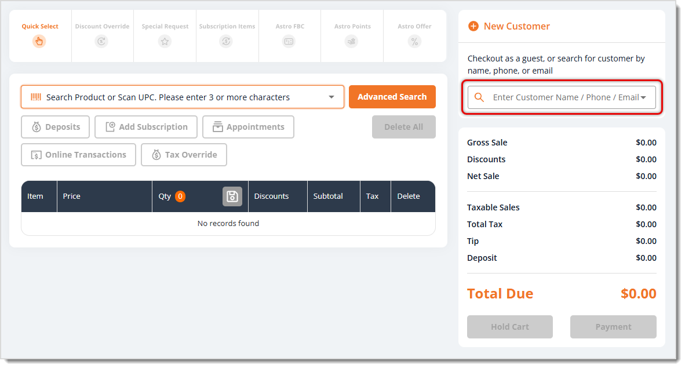Screen dimensions: 685x368
Task: Click the Taxable Sales label
Action: tap(493, 207)
